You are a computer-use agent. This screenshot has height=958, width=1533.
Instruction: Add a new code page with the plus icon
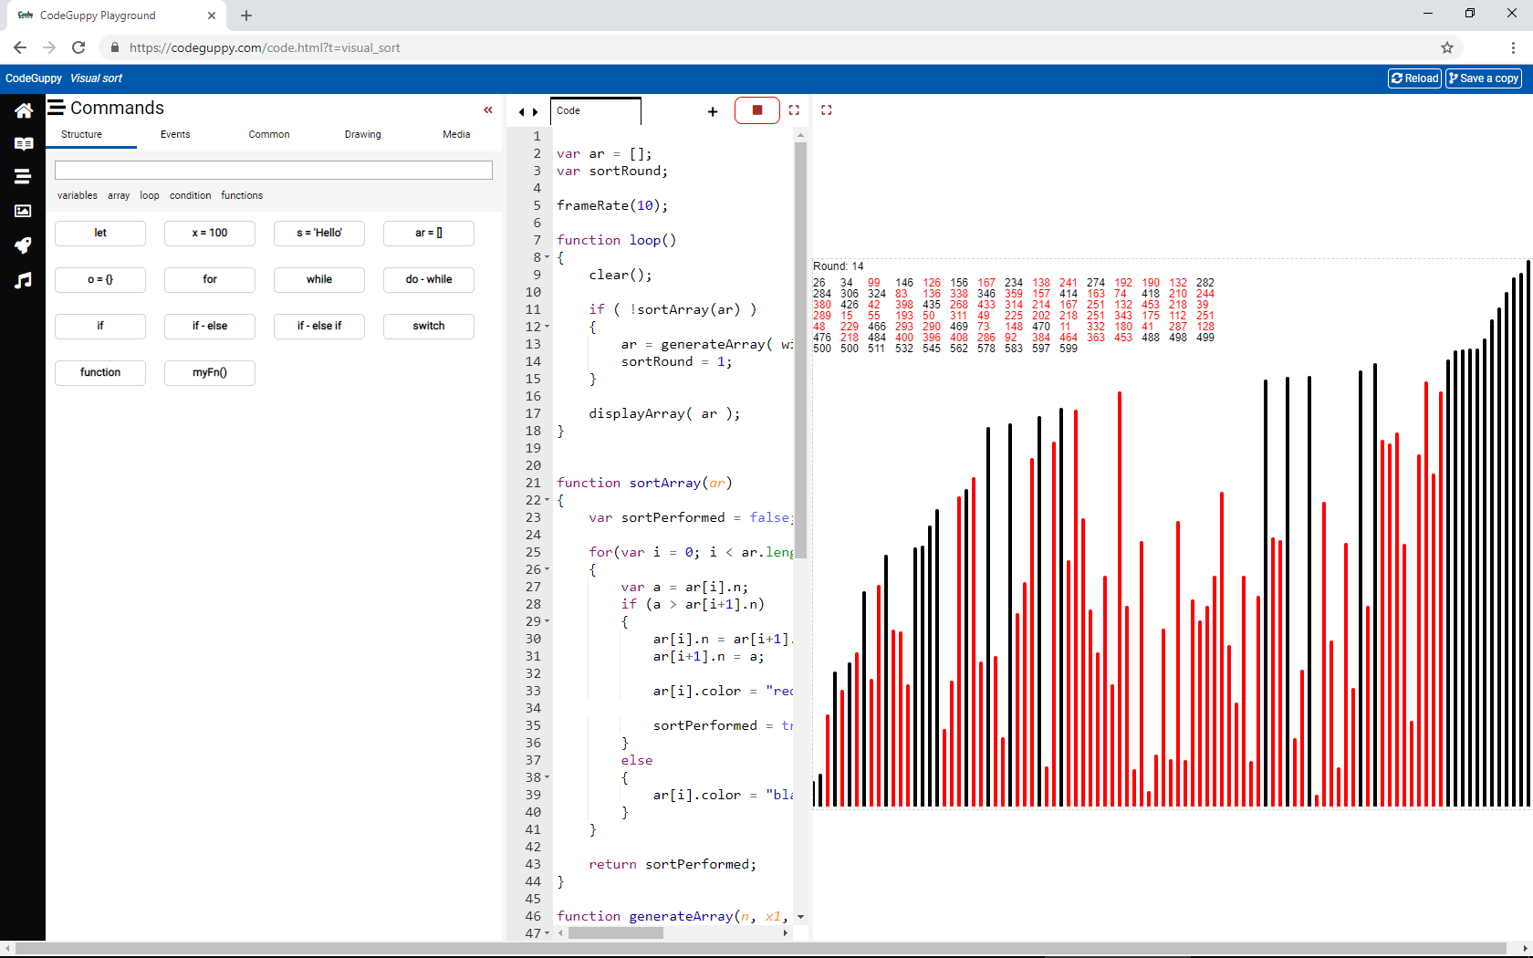713,111
